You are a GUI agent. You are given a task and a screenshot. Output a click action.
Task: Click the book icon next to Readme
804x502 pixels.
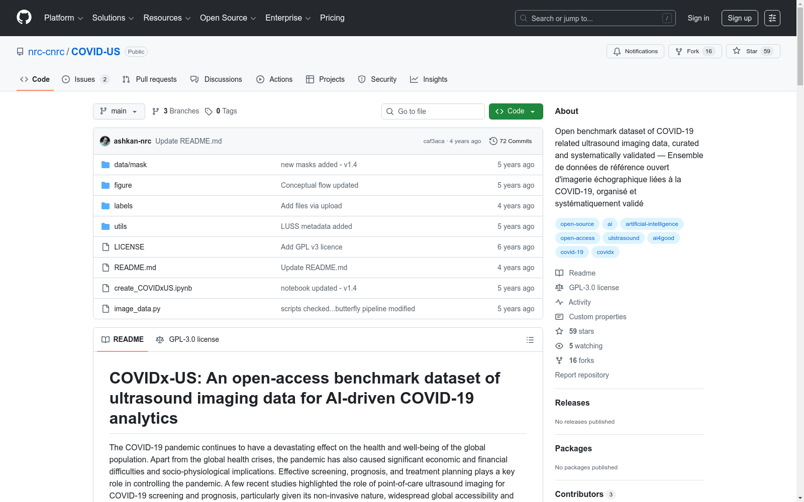coord(559,273)
